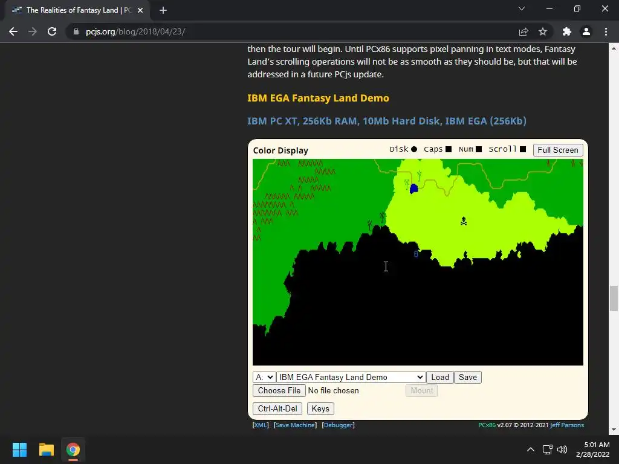Click the Disk indicator light
Viewport: 619px width, 464px height.
[x=413, y=149]
